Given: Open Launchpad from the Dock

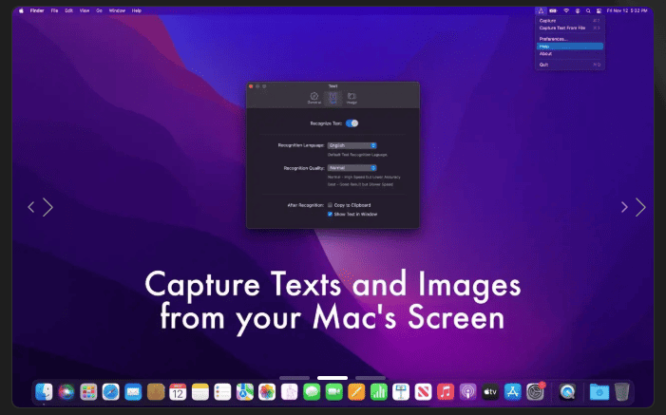Looking at the screenshot, I should [88, 391].
